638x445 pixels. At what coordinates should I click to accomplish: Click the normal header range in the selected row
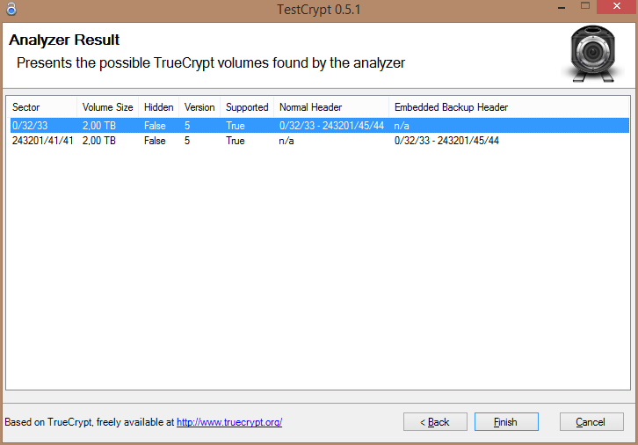coord(331,126)
